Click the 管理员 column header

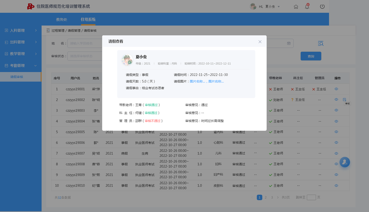(319, 78)
